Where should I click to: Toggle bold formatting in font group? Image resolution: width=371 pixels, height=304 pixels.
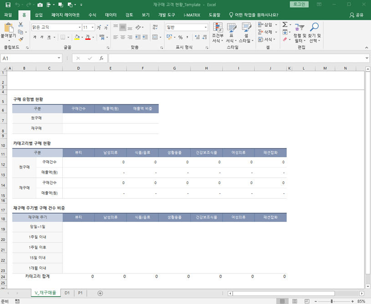coord(35,37)
